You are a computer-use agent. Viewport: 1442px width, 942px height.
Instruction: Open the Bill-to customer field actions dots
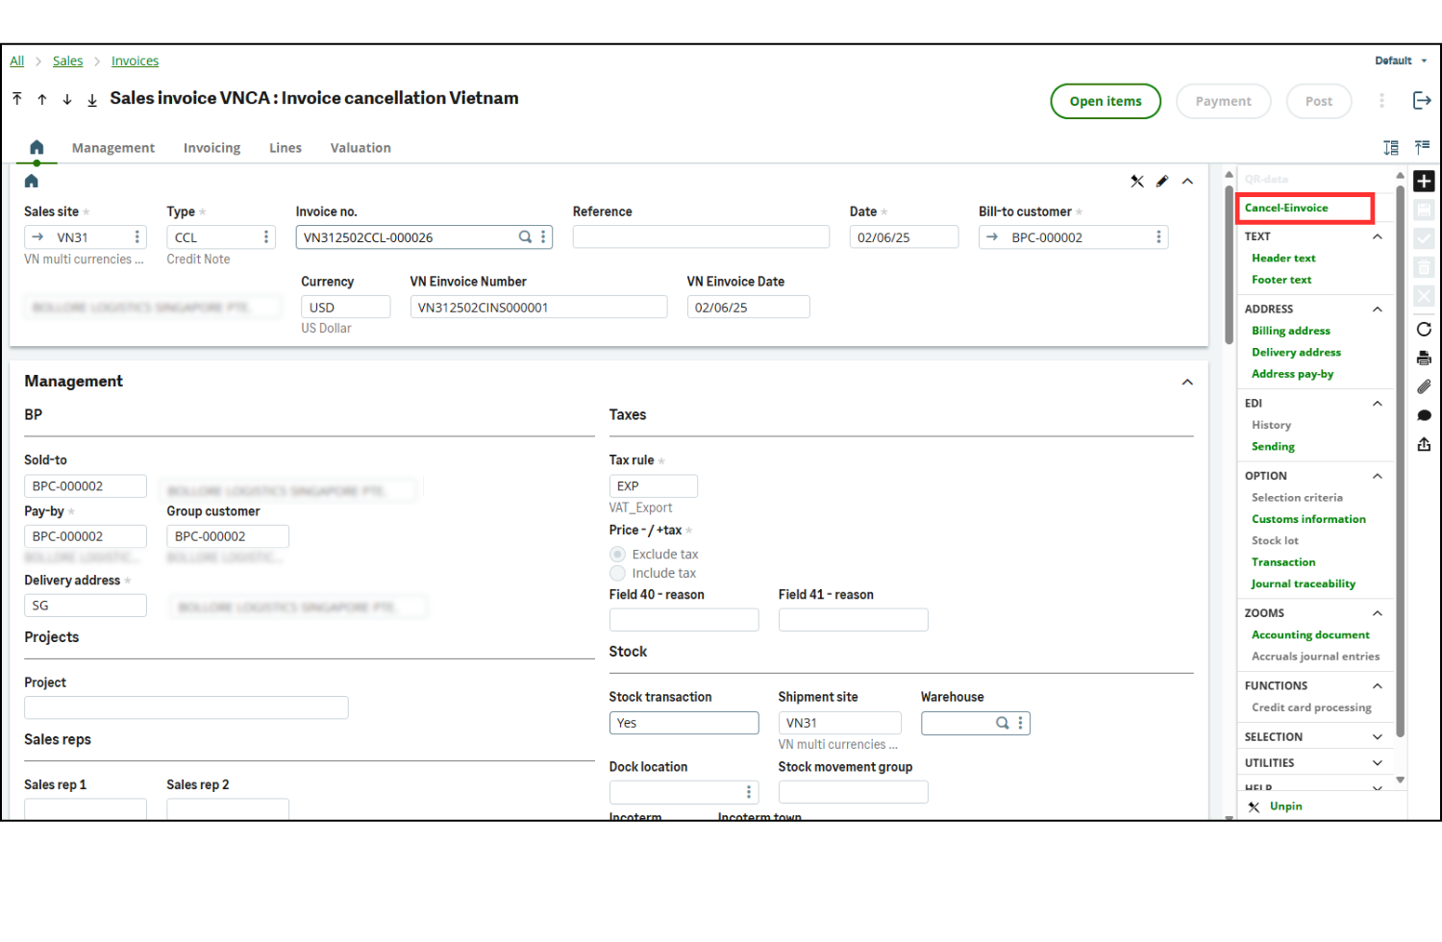[1158, 236]
